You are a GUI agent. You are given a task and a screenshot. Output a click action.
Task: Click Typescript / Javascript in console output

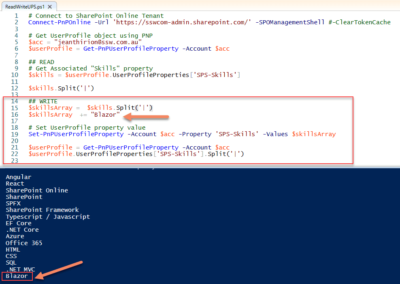48,217
